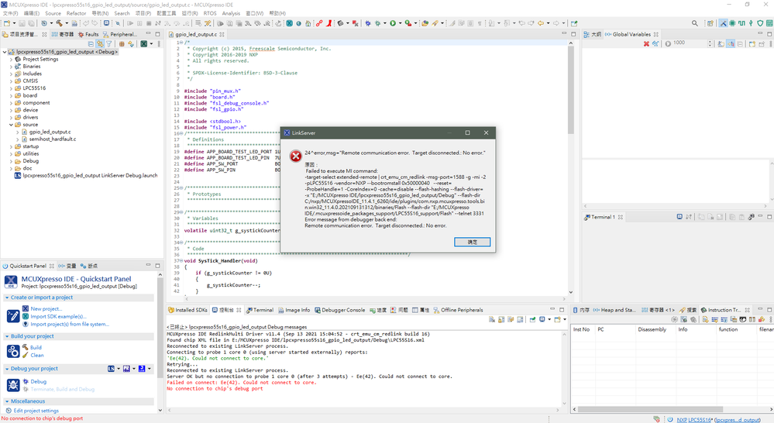Click the Clean link in Quickstart Panel
The image size is (774, 423).
[x=37, y=355]
